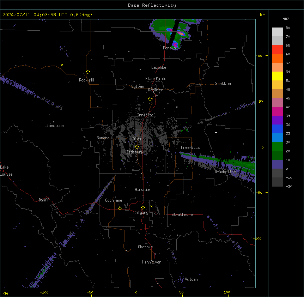Click the Cochrane town label
The height and width of the screenshot is (297, 304).
click(114, 200)
